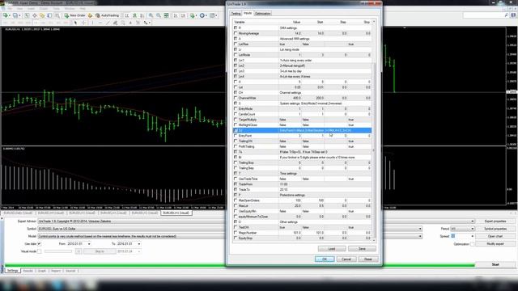The width and height of the screenshot is (518, 291).
Task: Tile chart windows icon
Action: (x=166, y=15)
